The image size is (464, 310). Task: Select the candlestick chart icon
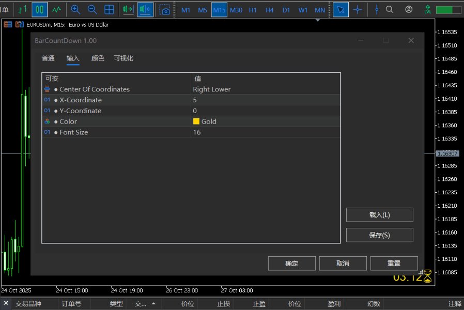pyautogui.click(x=39, y=9)
